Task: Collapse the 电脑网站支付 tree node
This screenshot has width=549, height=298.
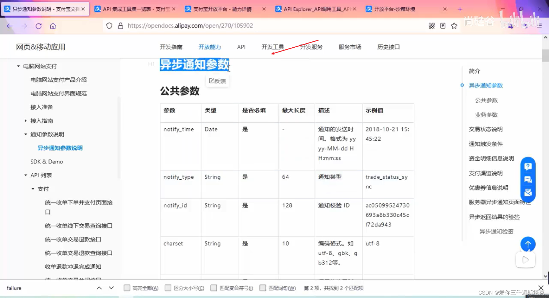Action: pyautogui.click(x=18, y=66)
